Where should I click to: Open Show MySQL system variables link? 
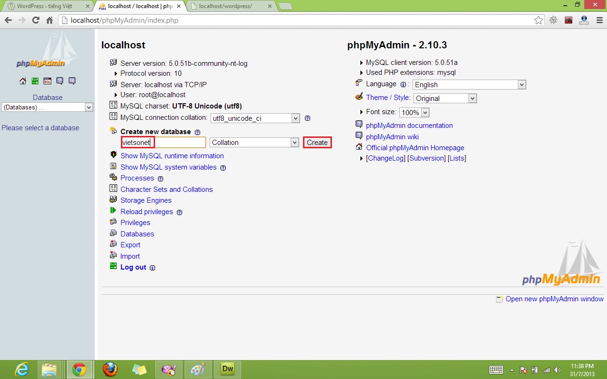coord(168,167)
